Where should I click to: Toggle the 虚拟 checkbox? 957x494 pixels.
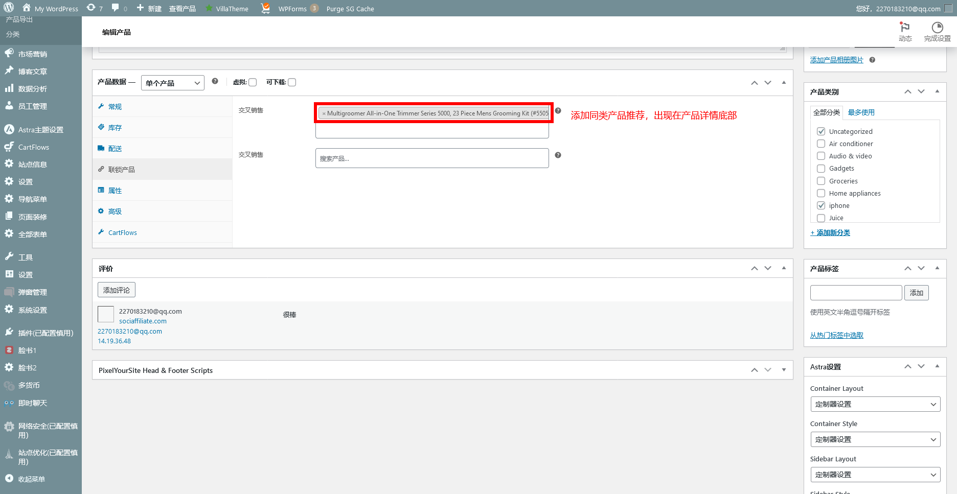point(253,82)
